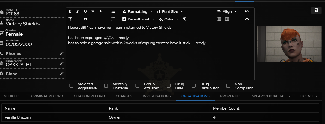Switch to the Criminal Record tab
The width and height of the screenshot is (325, 124).
point(47,96)
